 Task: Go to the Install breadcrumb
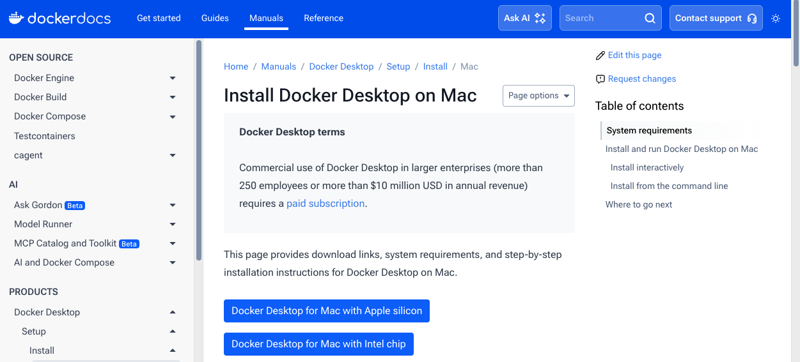pyautogui.click(x=435, y=66)
